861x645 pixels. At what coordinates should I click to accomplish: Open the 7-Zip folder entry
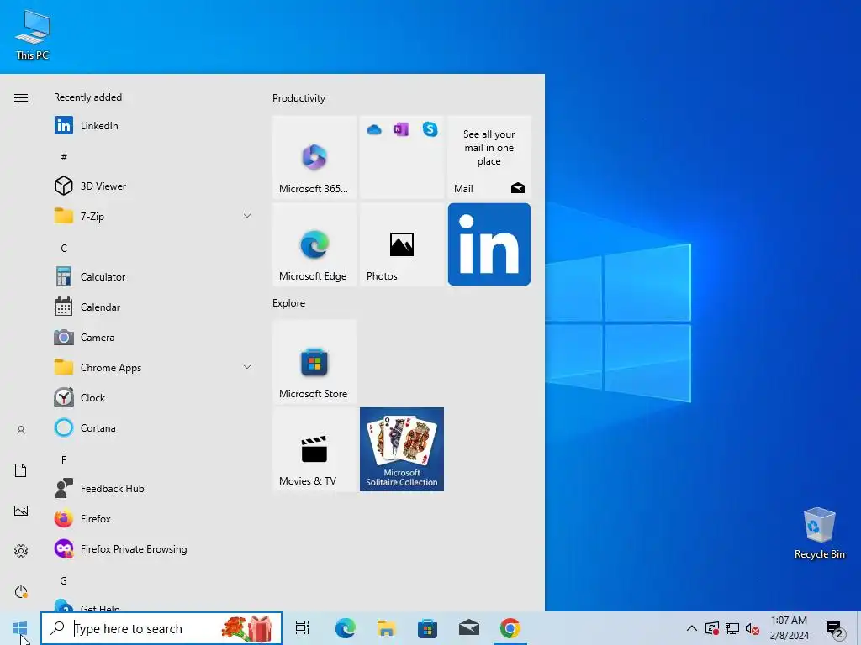(x=151, y=216)
